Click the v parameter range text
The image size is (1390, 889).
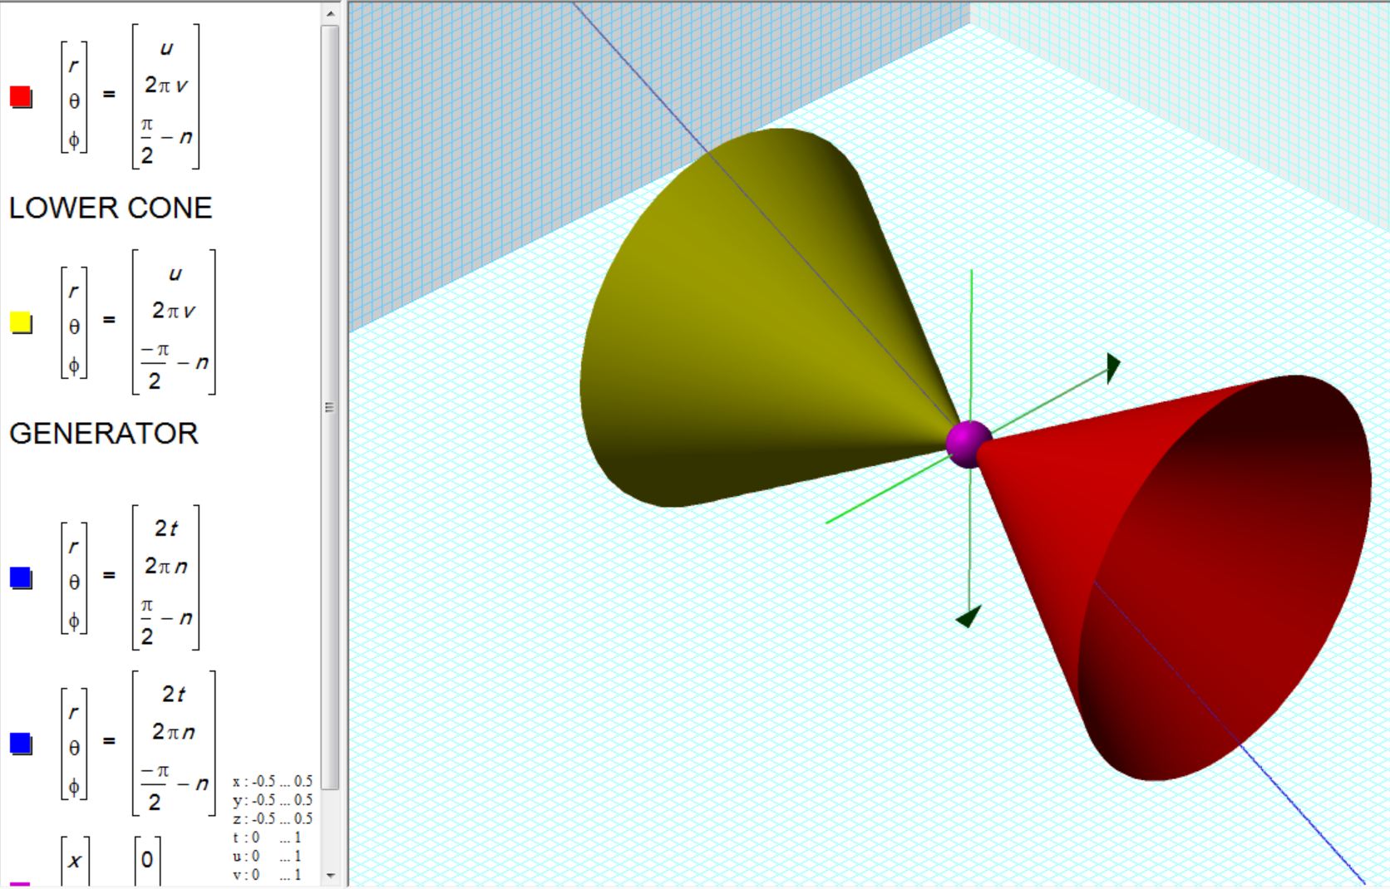point(268,875)
